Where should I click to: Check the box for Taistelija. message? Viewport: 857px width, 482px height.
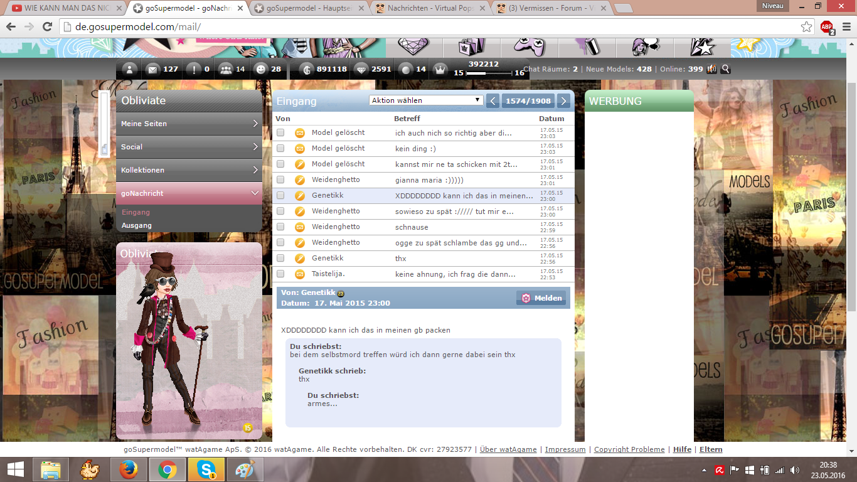pyautogui.click(x=280, y=274)
